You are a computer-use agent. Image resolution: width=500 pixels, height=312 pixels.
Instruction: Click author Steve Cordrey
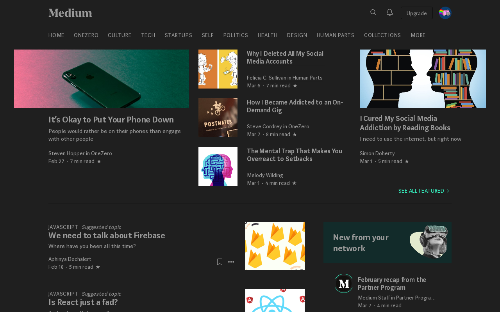pyautogui.click(x=264, y=126)
